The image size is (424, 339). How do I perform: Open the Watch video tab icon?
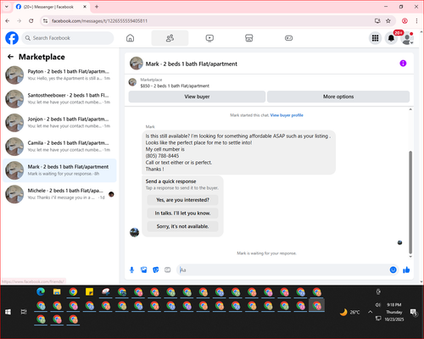coord(209,38)
